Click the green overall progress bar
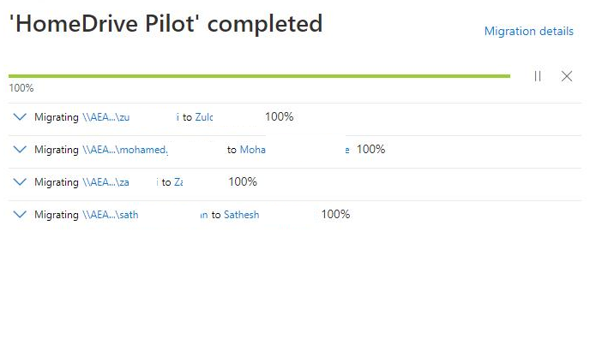 point(259,76)
